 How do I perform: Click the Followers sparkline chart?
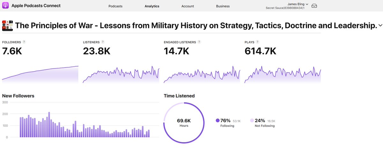[40, 74]
